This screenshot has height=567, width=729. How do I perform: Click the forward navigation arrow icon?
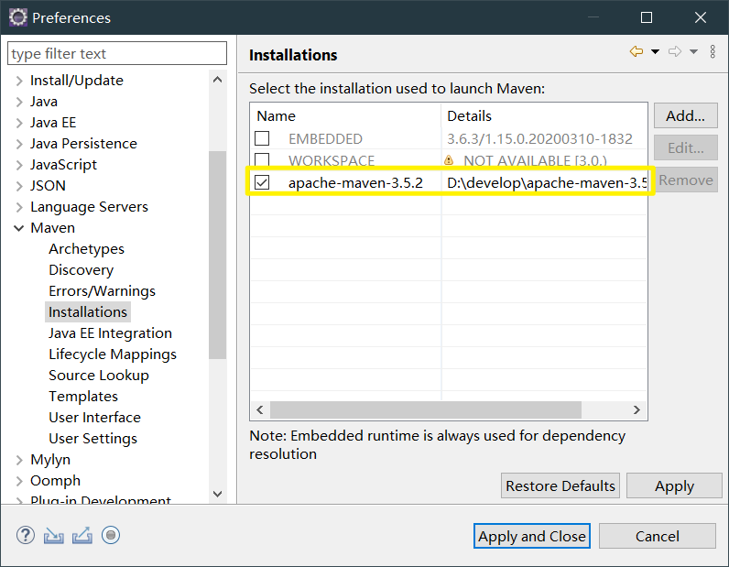click(x=675, y=52)
